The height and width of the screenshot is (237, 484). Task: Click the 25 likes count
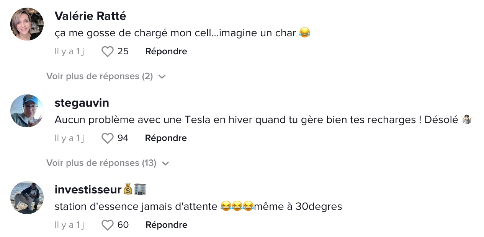point(123,52)
